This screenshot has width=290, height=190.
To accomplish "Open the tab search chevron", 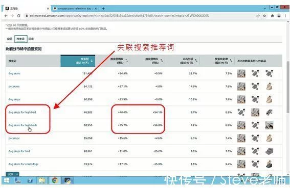I will point(264,9).
